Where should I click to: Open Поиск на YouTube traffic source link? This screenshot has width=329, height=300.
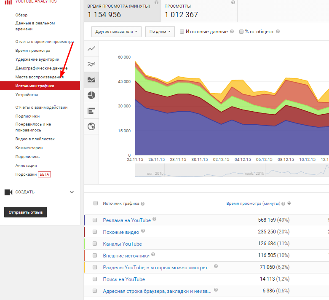pyautogui.click(x=124, y=279)
